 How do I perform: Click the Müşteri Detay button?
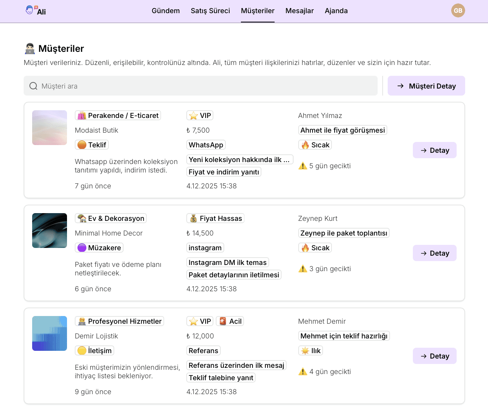[426, 86]
